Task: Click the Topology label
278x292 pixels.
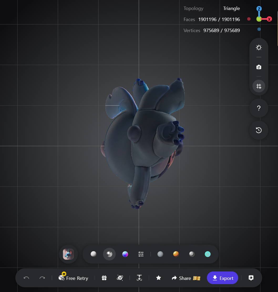Action: click(x=193, y=9)
